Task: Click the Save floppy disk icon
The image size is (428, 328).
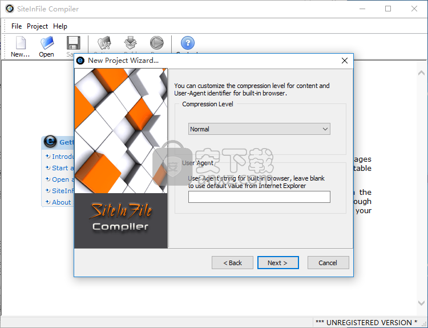Action: pyautogui.click(x=74, y=43)
